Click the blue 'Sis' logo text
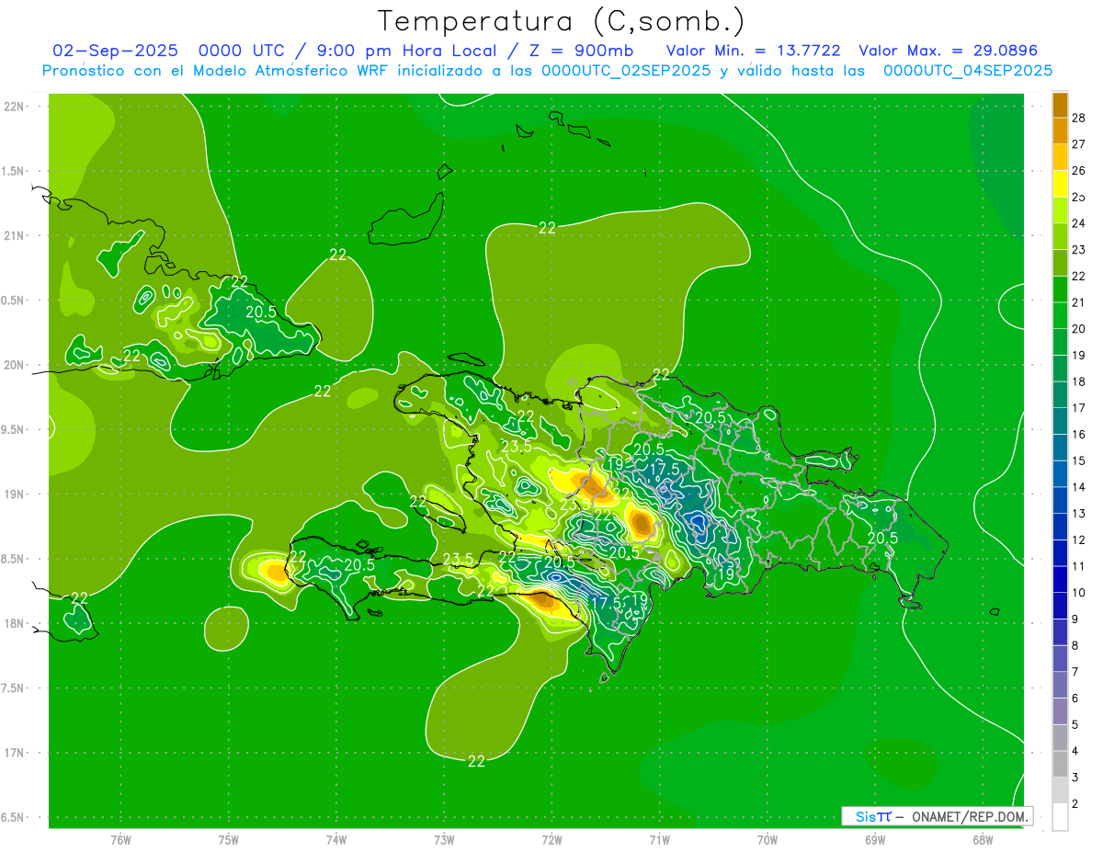The image size is (1103, 852). pyautogui.click(x=865, y=816)
